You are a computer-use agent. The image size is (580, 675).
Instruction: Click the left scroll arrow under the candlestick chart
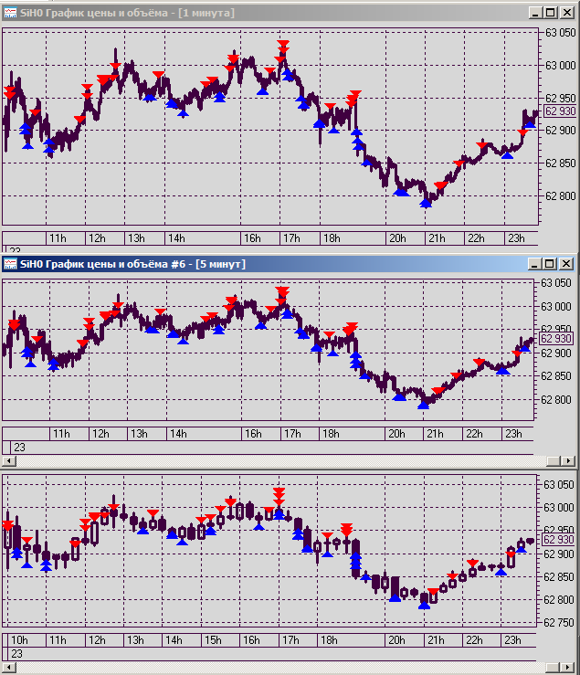click(9, 668)
